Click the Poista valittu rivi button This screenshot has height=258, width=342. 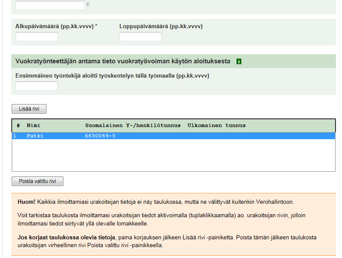(37, 181)
